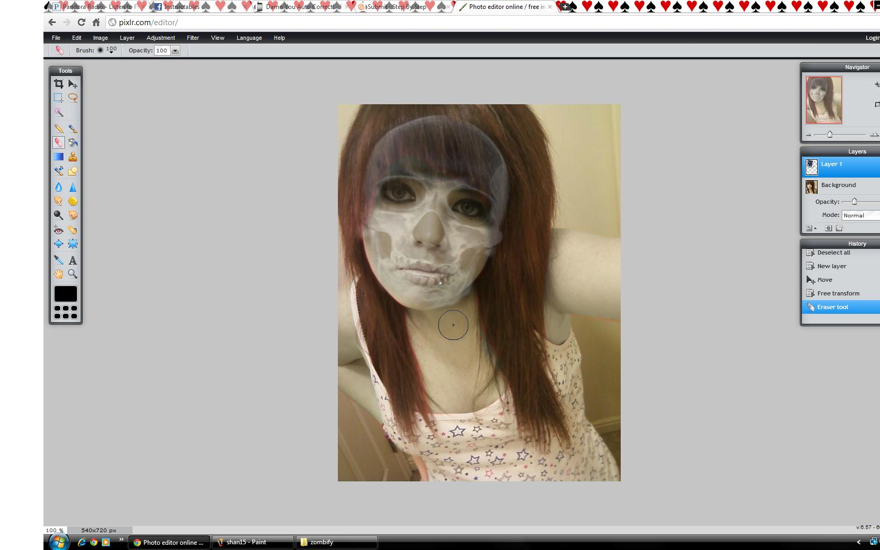Click the Login link
Screen dimensions: 880x550
tap(872, 38)
